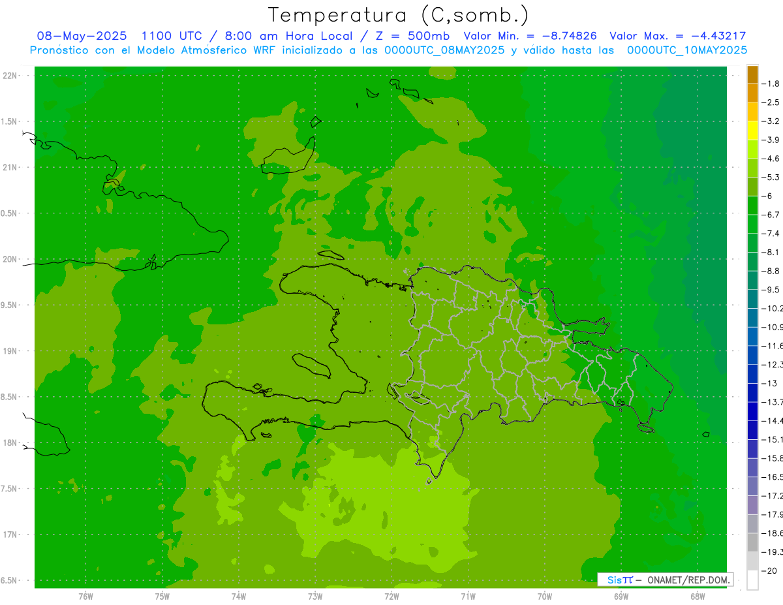Click the 22N latitude axis label

[10, 76]
